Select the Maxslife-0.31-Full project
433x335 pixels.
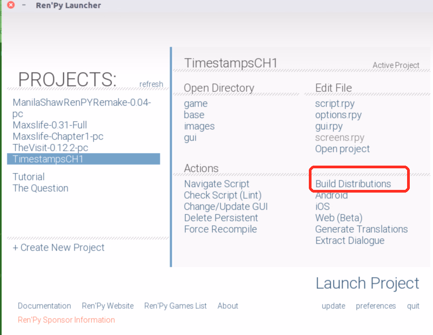click(x=50, y=125)
